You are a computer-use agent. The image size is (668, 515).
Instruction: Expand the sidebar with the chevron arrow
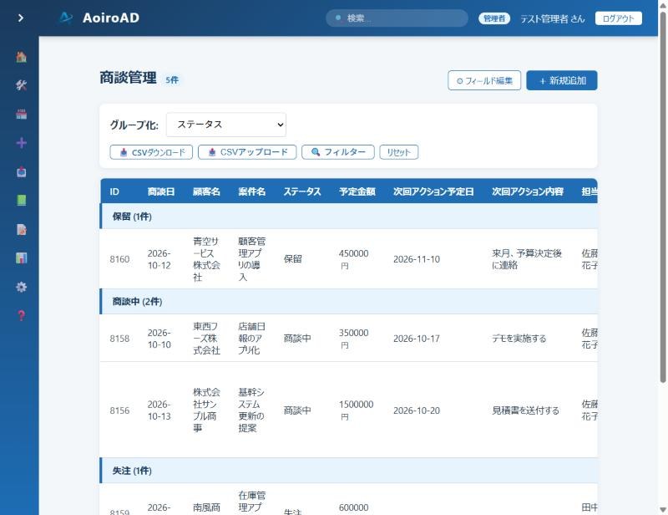[x=20, y=18]
